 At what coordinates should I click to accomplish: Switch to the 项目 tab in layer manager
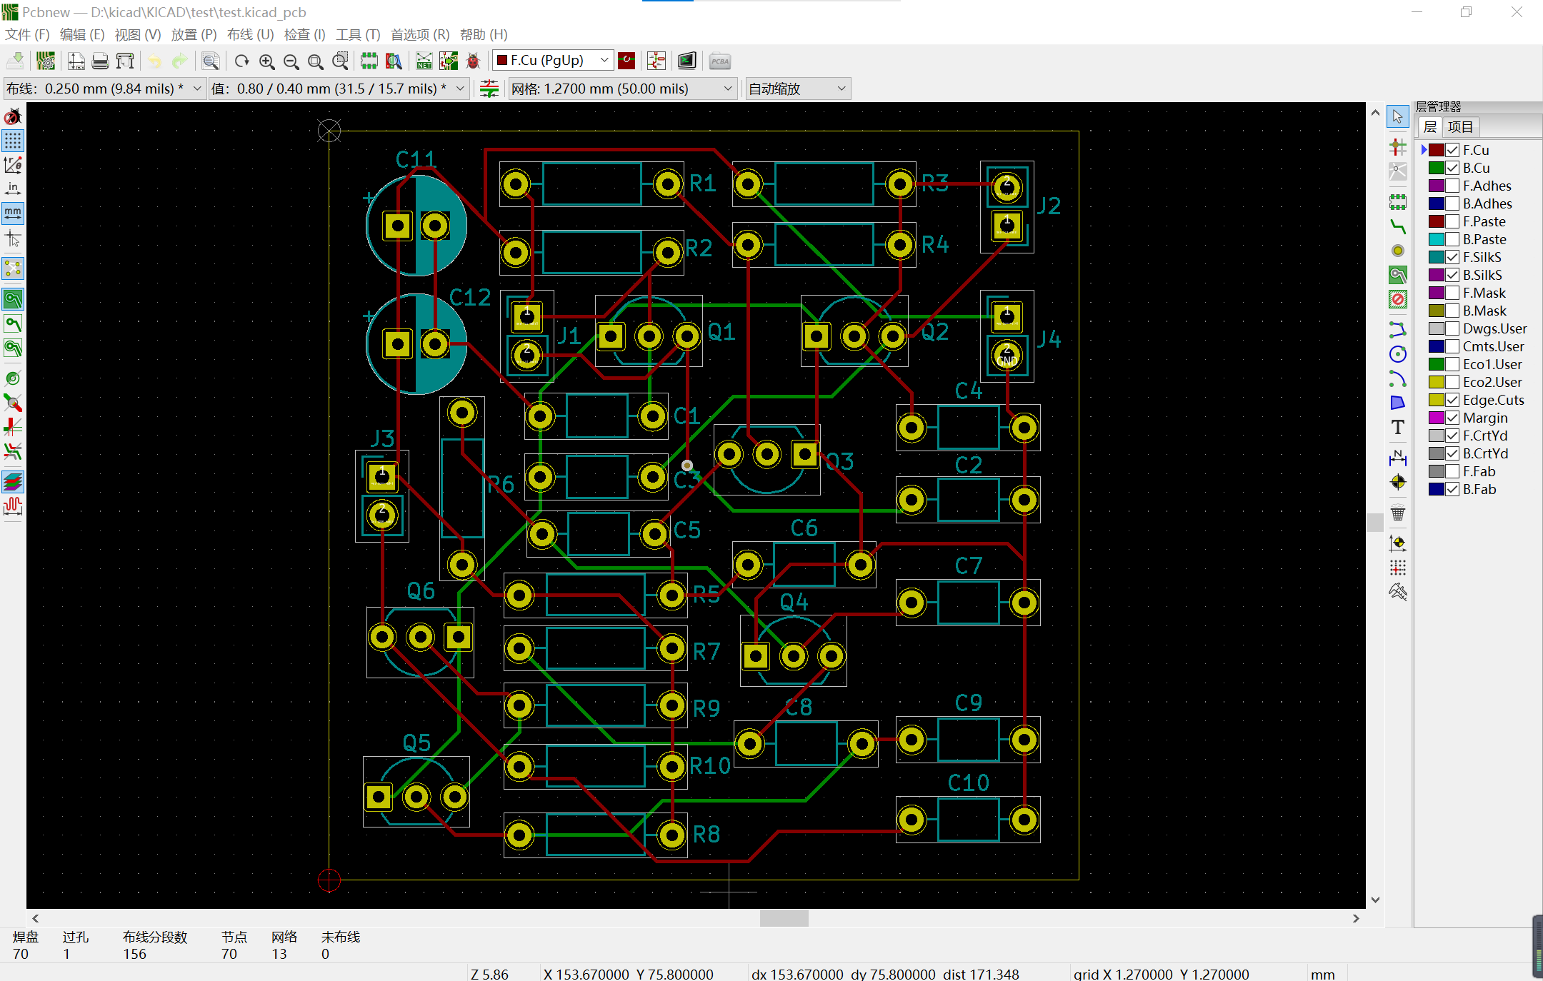click(x=1460, y=127)
